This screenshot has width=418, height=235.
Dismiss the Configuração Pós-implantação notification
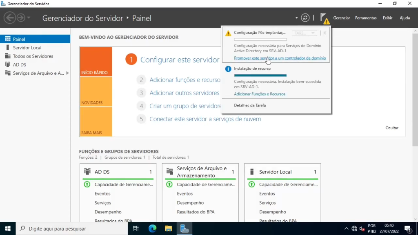(x=325, y=33)
